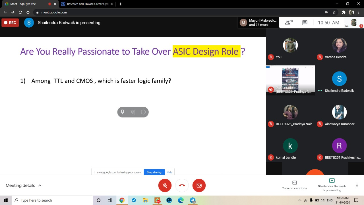This screenshot has height=205, width=364.
Task: Open Chrome's three-dot menu
Action: 359,12
